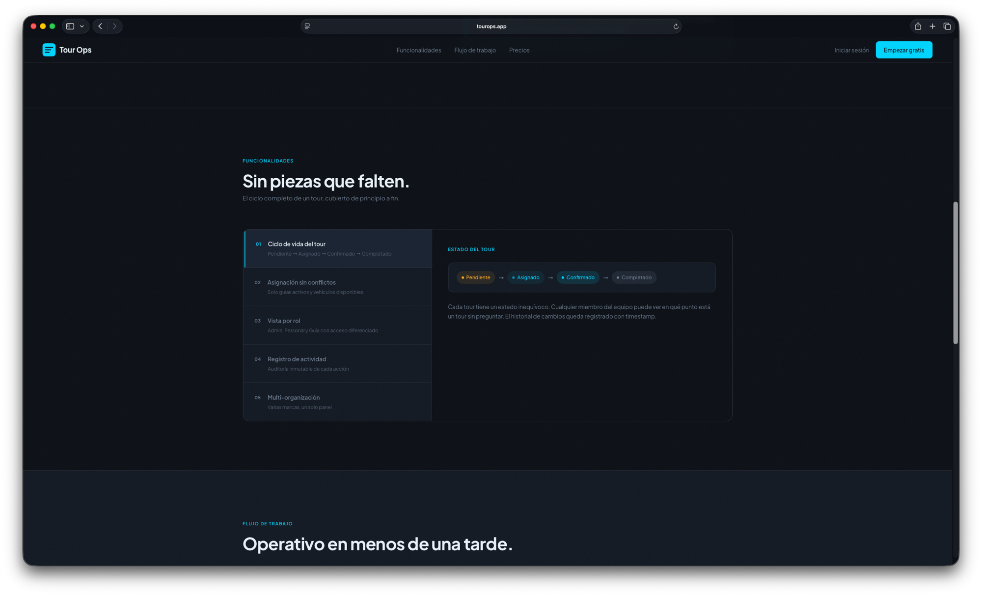Screen dimensions: 982x596
Task: Reload the tourops.app page
Action: point(676,26)
